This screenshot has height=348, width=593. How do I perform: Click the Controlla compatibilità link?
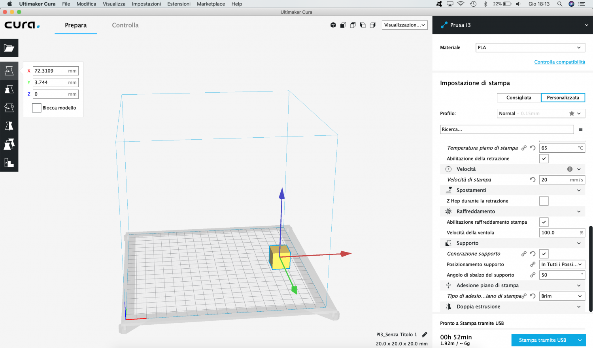559,62
